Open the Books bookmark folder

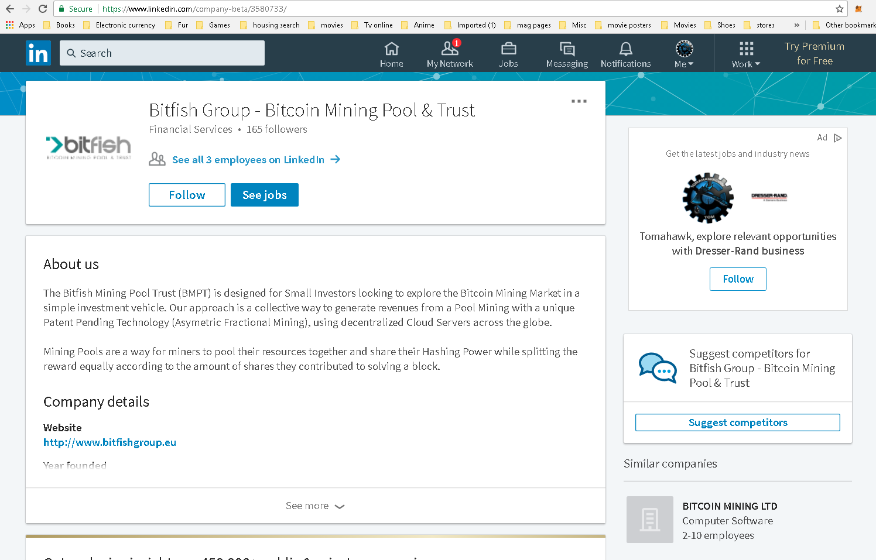pyautogui.click(x=59, y=25)
